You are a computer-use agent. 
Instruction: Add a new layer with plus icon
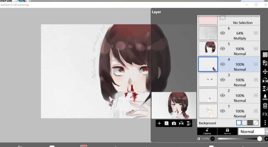159,123
